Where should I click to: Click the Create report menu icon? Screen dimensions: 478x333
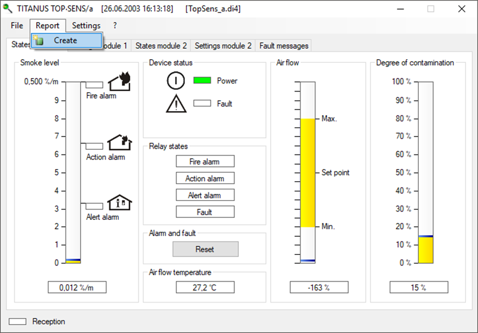39,40
